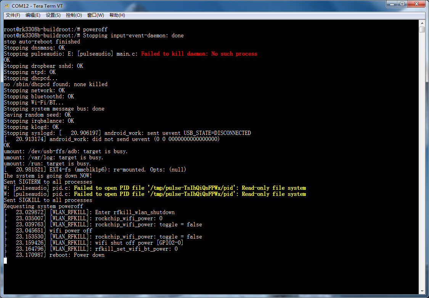
Task: Open the 窗口(W) menu
Action: click(95, 15)
